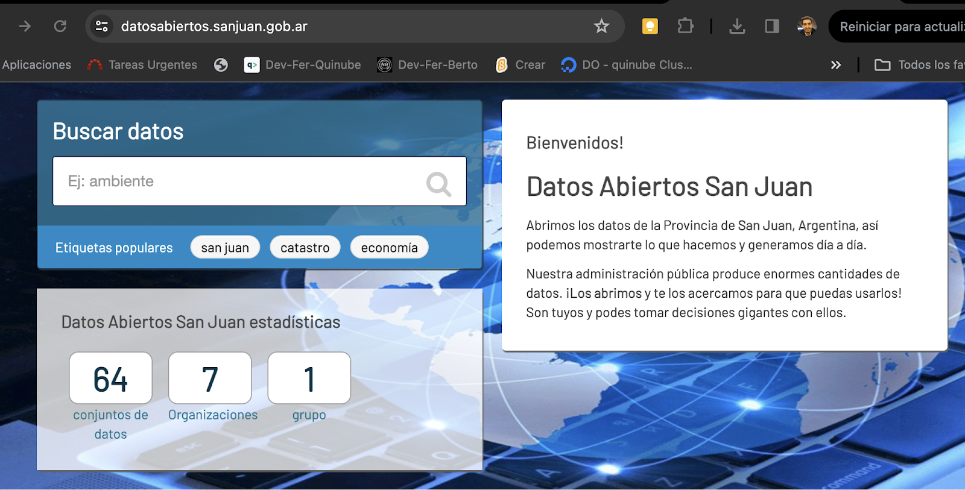
Task: Open the yellow Keep extension icon
Action: click(650, 26)
